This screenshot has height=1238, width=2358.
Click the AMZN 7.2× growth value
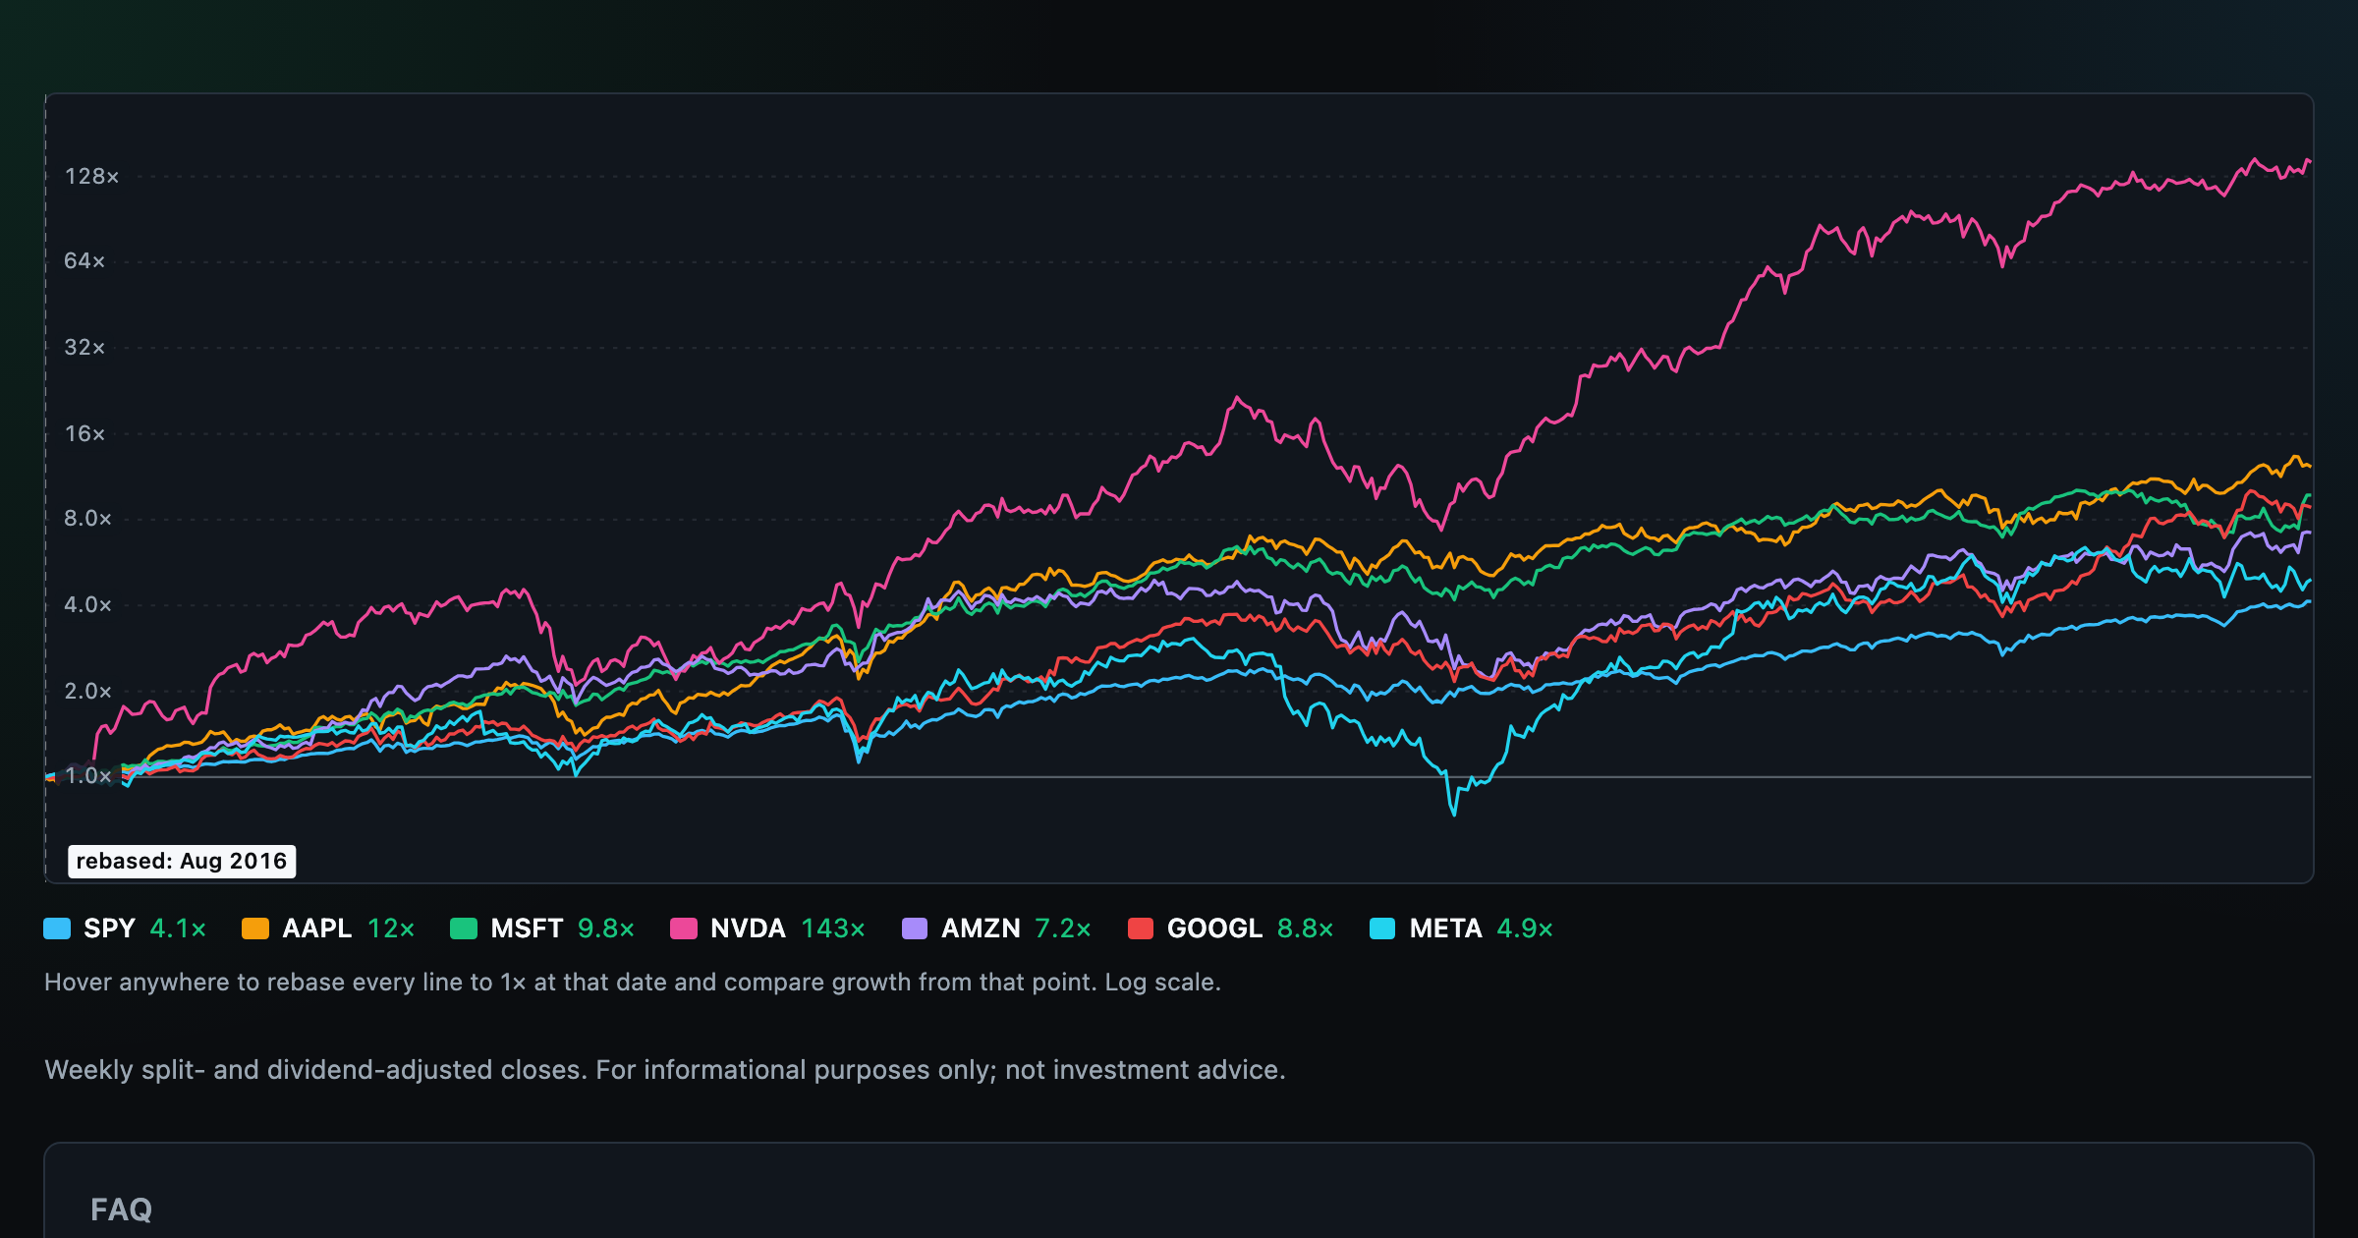pos(1063,928)
